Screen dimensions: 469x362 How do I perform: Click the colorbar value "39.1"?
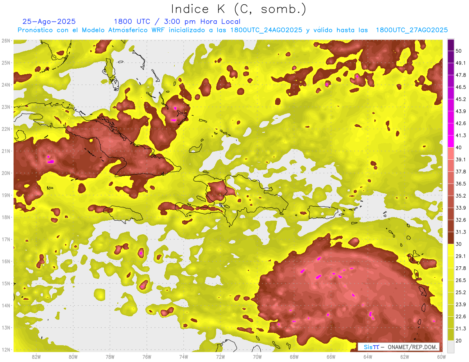460,160
